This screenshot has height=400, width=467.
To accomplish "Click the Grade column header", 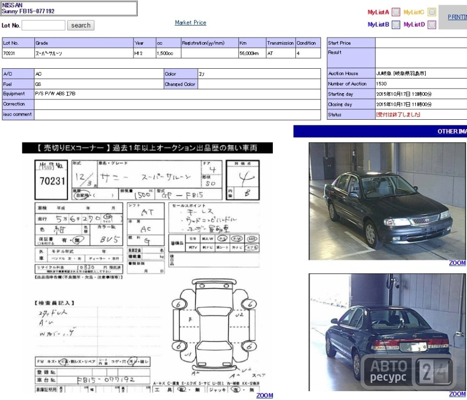I will click(x=84, y=43).
